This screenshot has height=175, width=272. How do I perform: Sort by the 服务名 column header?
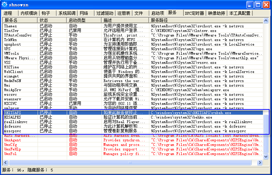pos(20,20)
